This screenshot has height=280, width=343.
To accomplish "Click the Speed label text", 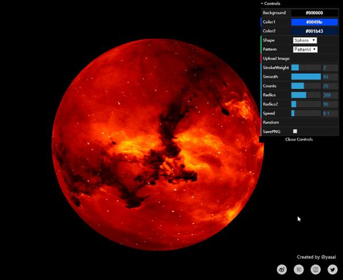I will [x=269, y=113].
